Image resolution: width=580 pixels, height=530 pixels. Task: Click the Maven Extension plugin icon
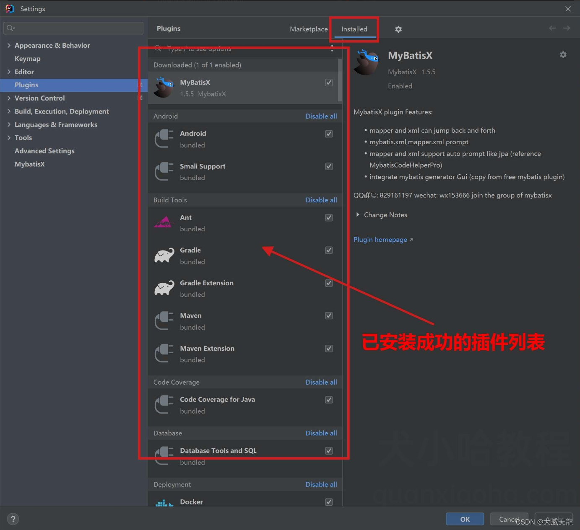(164, 354)
